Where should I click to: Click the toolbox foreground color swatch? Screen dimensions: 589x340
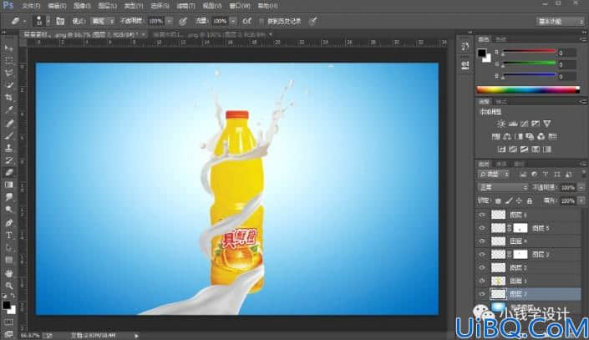(6, 305)
